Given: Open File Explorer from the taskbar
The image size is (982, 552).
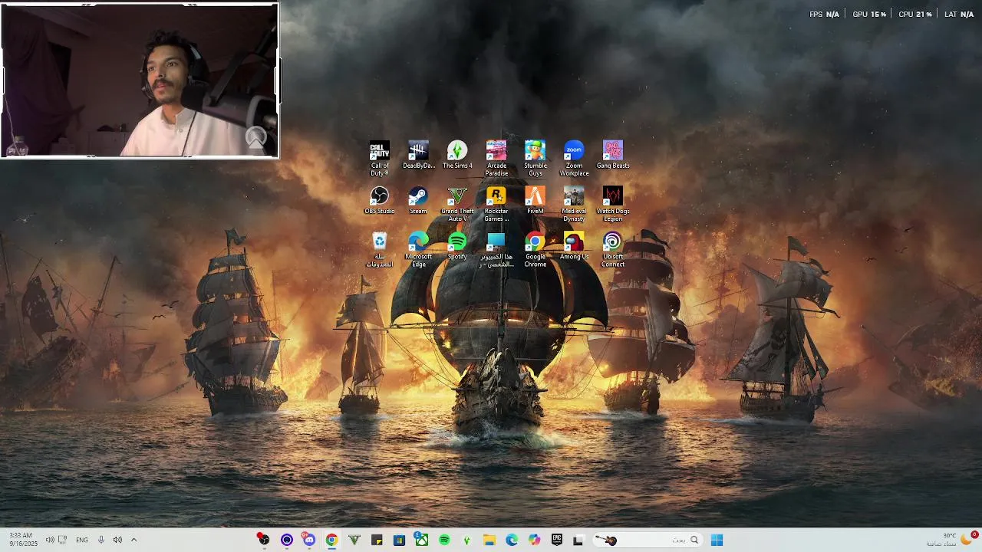Looking at the screenshot, I should pyautogui.click(x=489, y=540).
